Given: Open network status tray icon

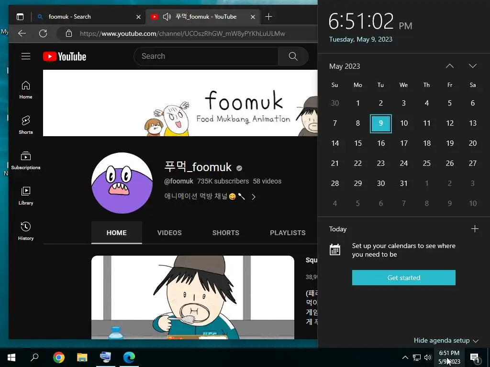Looking at the screenshot, I should [417, 357].
